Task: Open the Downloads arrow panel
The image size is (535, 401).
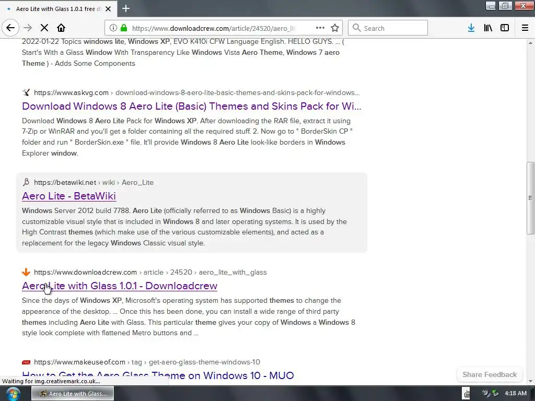Action: click(x=471, y=28)
